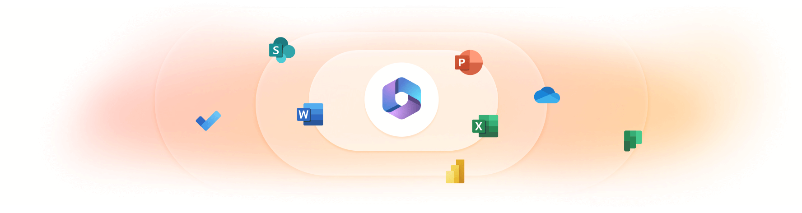Click the SharePoint icon
This screenshot has height=213, width=802.
[282, 50]
